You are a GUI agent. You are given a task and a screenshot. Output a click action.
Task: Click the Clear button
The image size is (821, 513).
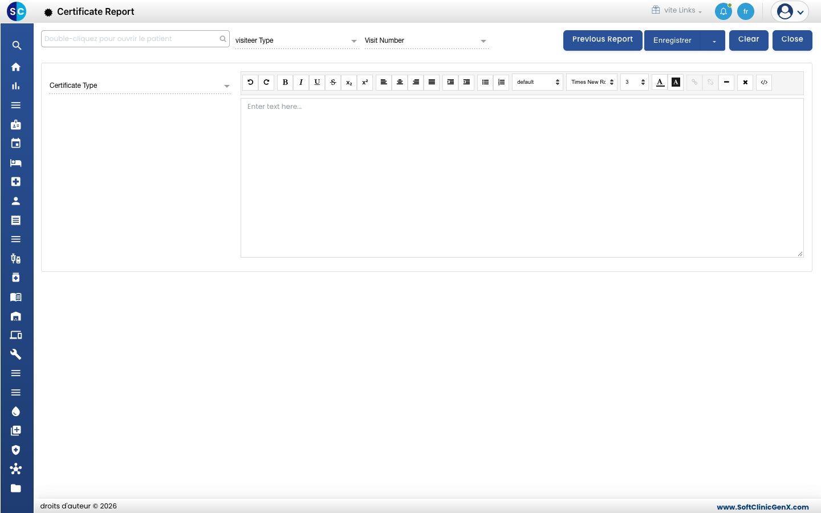pyautogui.click(x=749, y=40)
